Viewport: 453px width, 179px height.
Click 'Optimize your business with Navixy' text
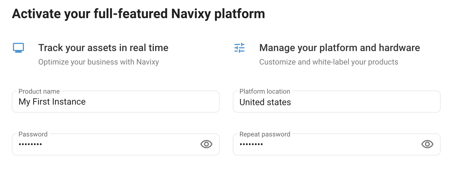point(99,62)
